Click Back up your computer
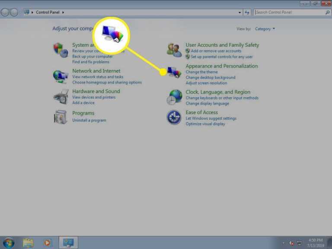 (93, 57)
